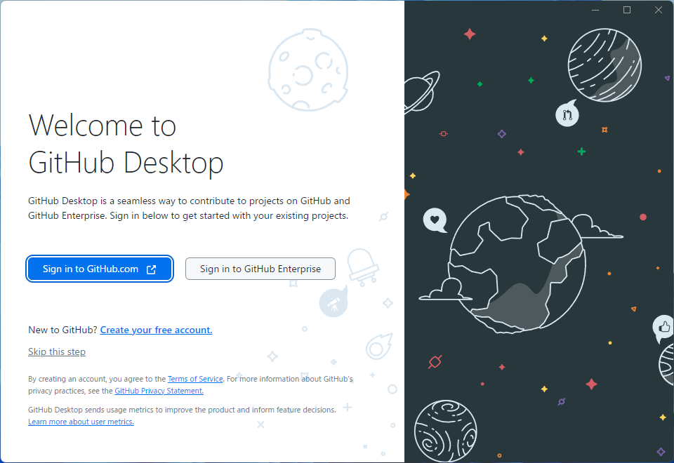This screenshot has height=463, width=674.
Task: Open the GitHub Privacy Statement link
Action: (159, 391)
